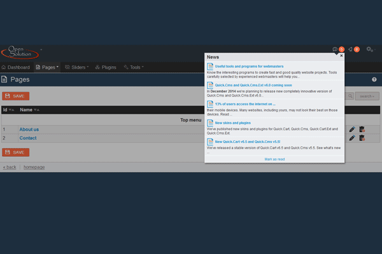Viewport: 382px width, 254px height.
Task: Open 'Useful tools and programs for webmasters' article
Action: 248,66
